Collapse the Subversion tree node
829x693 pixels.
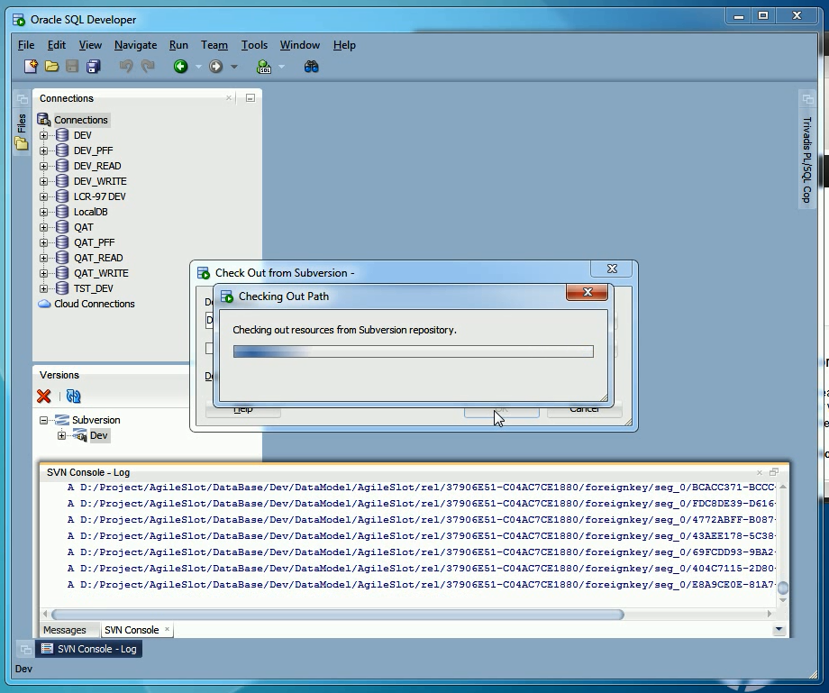pyautogui.click(x=44, y=420)
